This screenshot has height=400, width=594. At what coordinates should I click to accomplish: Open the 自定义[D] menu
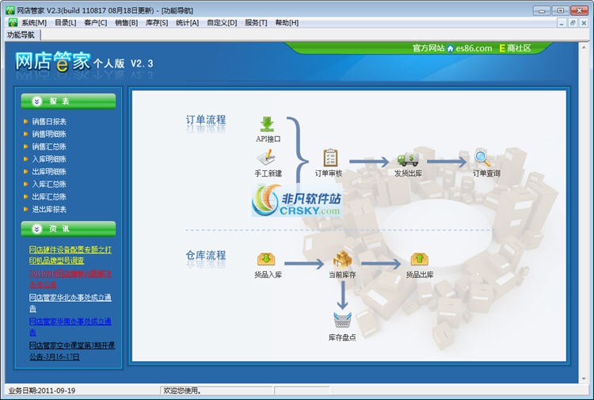pyautogui.click(x=222, y=23)
